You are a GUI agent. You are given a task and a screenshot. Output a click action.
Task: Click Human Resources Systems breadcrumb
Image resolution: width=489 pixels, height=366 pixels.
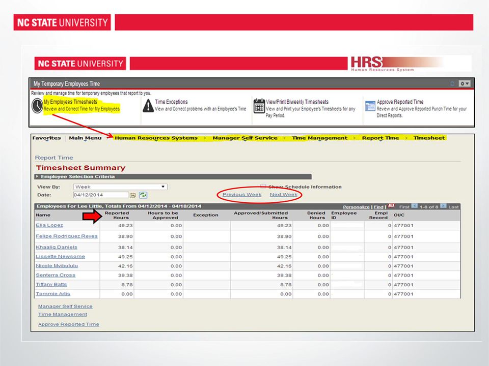click(x=156, y=138)
